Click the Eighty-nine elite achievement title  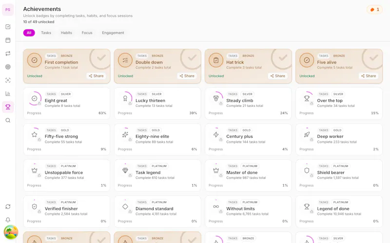click(x=152, y=137)
